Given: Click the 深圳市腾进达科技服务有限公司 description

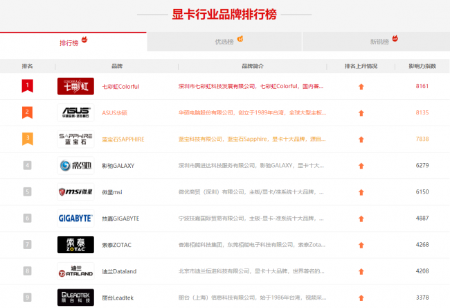Looking at the screenshot, I should pos(251,165).
